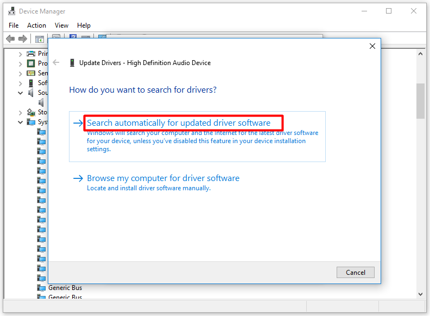
Task: Click the 'How do you want to search' heading
Action: (x=143, y=90)
